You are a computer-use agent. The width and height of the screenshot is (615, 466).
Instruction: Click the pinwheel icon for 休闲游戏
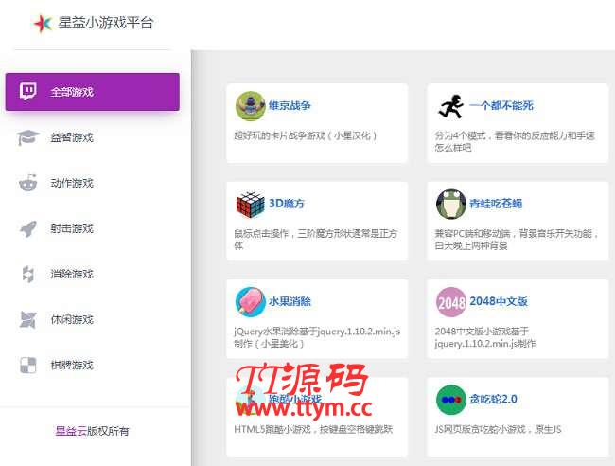point(27,319)
